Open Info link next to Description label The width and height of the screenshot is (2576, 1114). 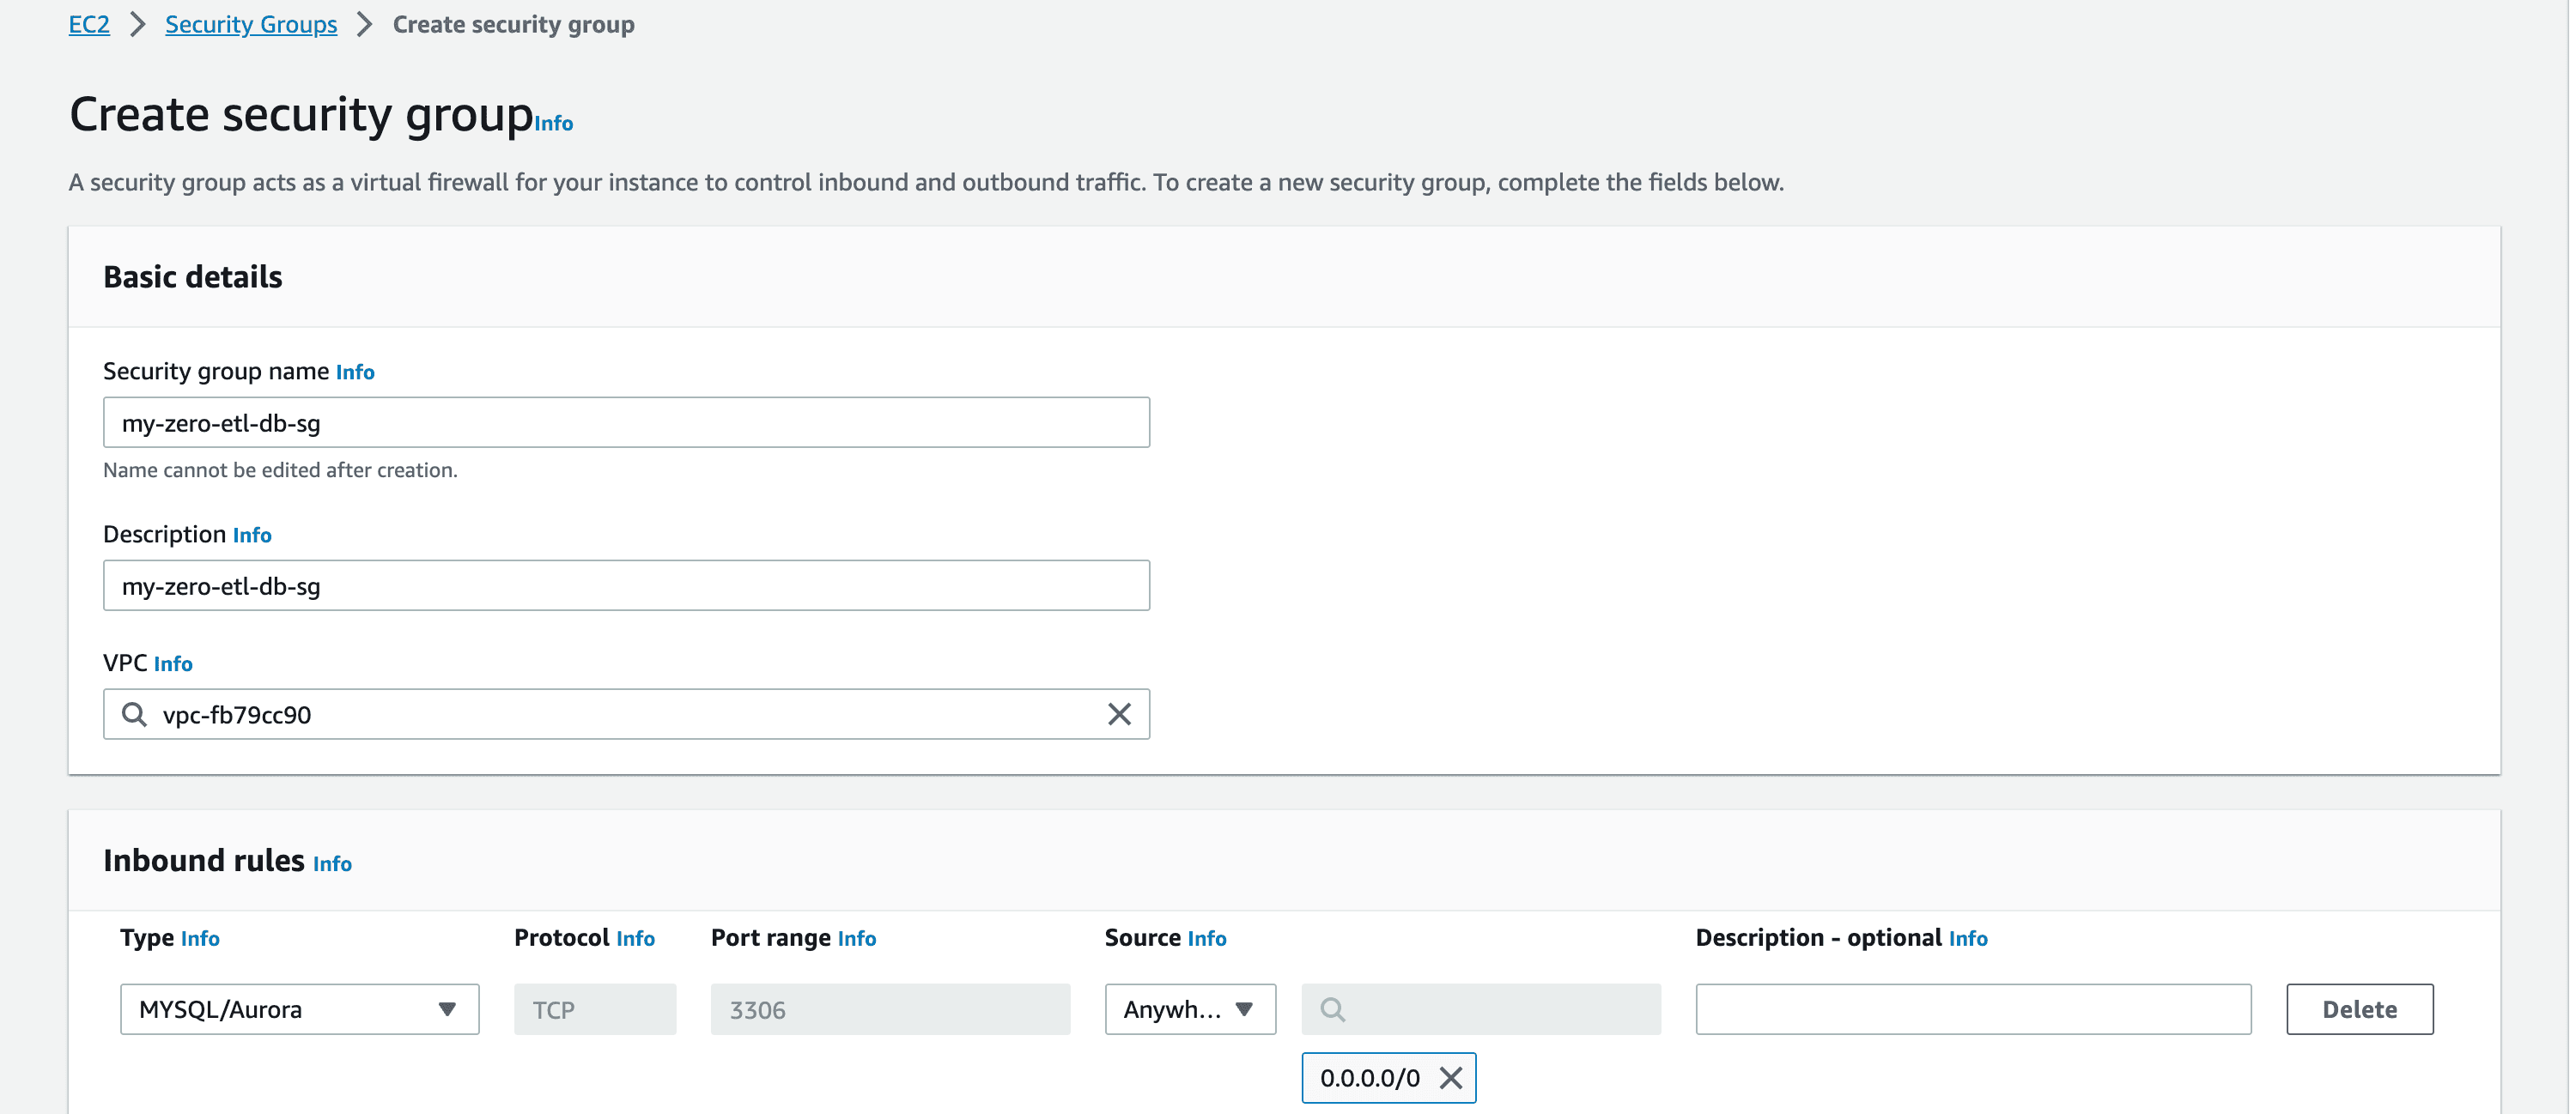coord(252,535)
